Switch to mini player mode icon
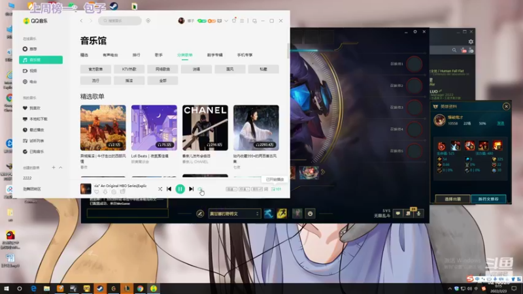Image resolution: width=523 pixels, height=294 pixels. (254, 21)
